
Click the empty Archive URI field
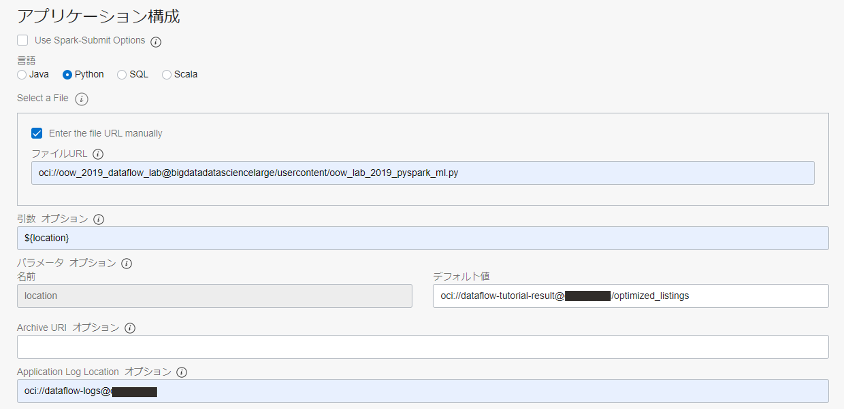click(422, 347)
